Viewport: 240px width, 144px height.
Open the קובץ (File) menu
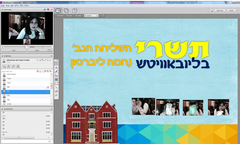click(x=3, y=6)
